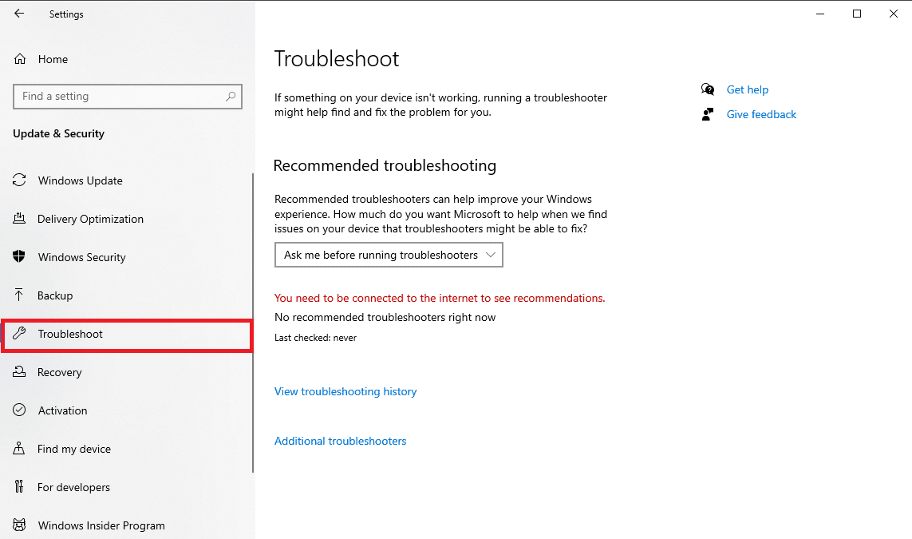The width and height of the screenshot is (912, 539).
Task: Select the Recovery icon in the sidebar
Action: 19,371
